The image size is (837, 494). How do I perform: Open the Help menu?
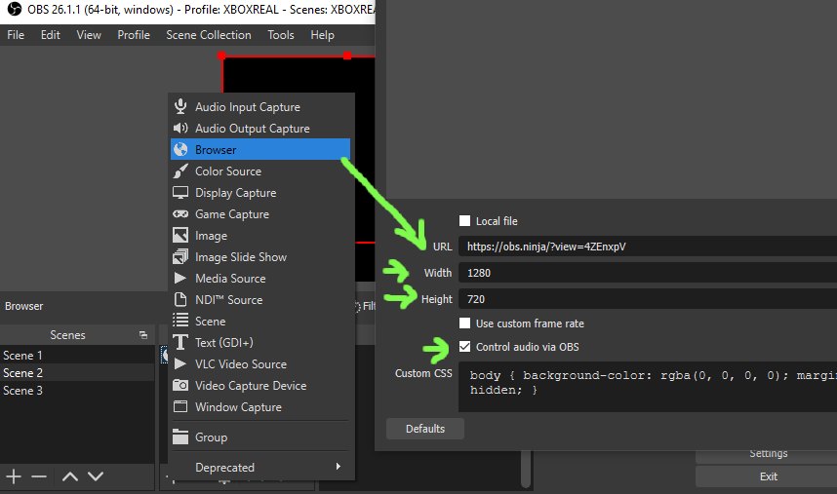point(323,35)
